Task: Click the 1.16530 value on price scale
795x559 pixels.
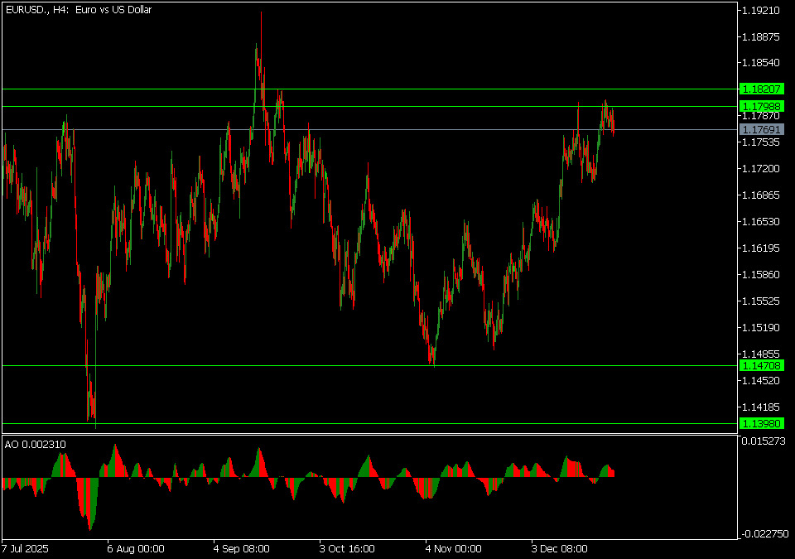Action: [x=760, y=222]
